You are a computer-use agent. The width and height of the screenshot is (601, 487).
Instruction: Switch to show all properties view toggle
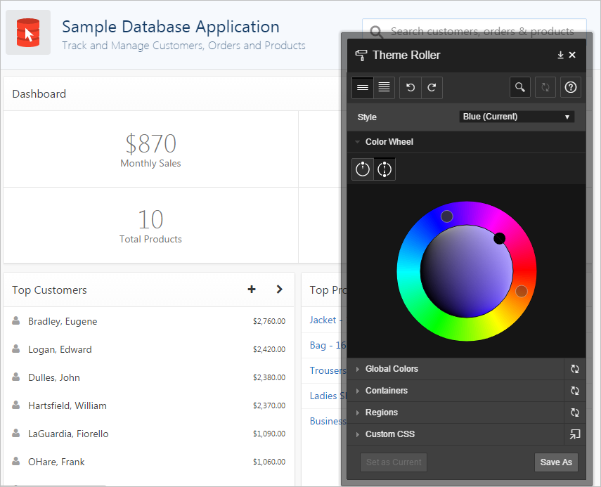(384, 88)
